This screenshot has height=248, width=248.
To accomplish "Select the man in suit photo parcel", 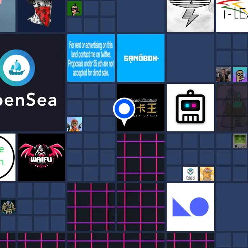I will point(224,75).
